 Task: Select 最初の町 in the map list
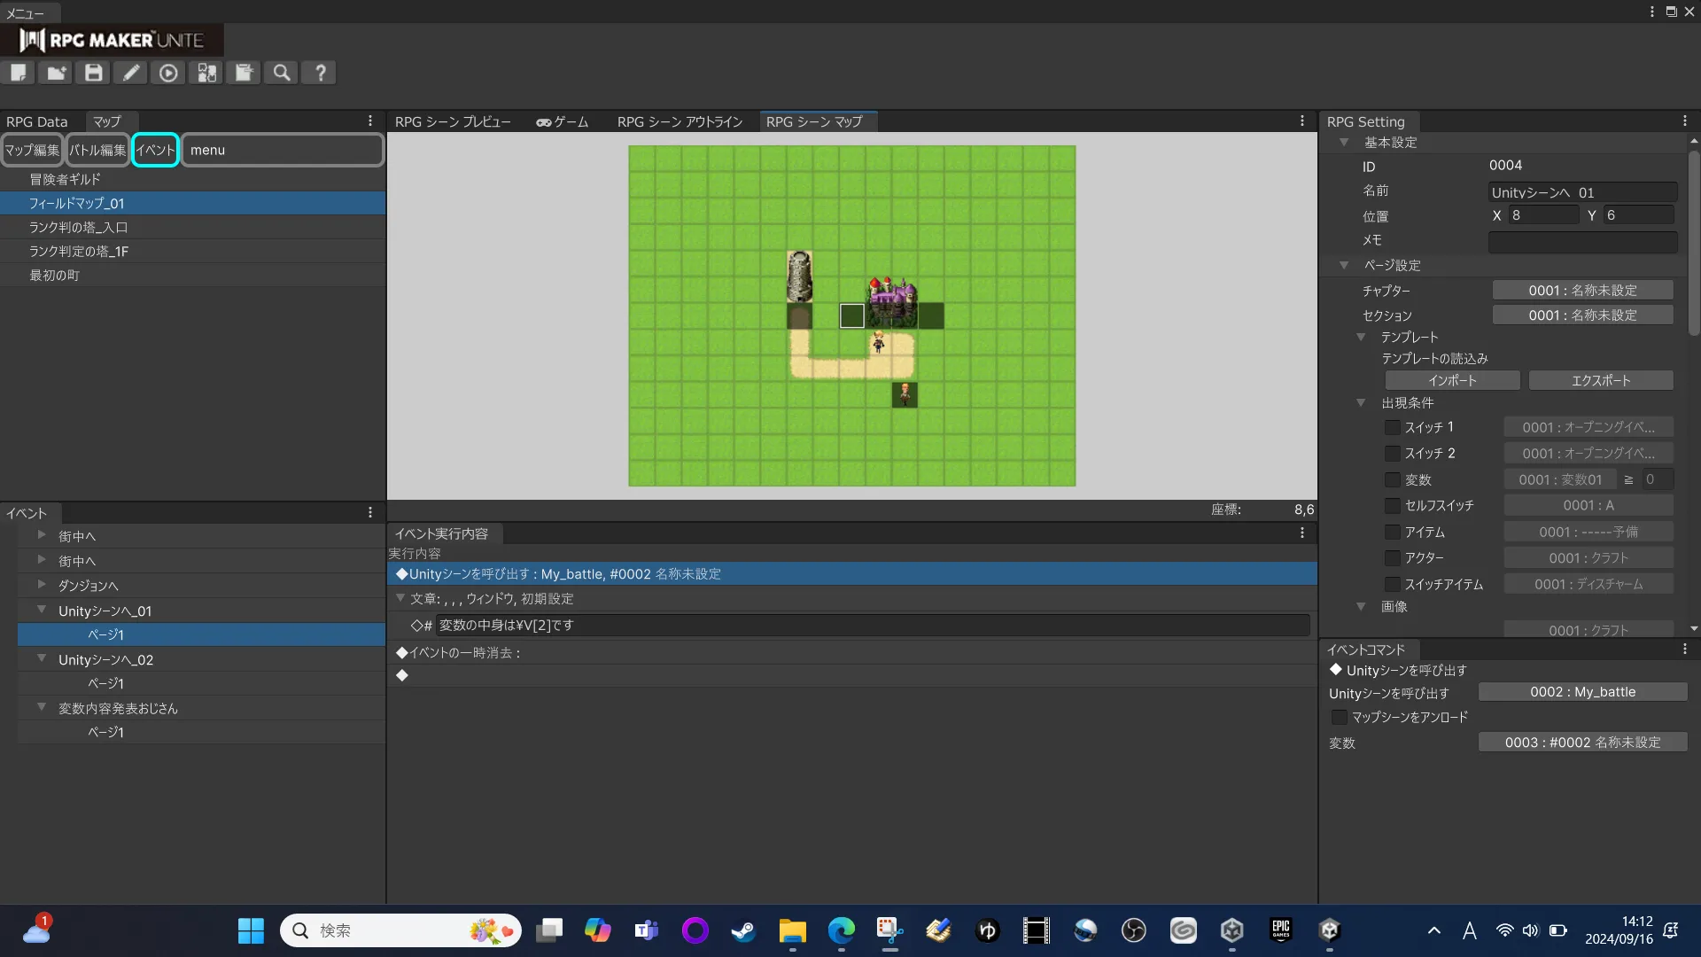[x=192, y=276]
